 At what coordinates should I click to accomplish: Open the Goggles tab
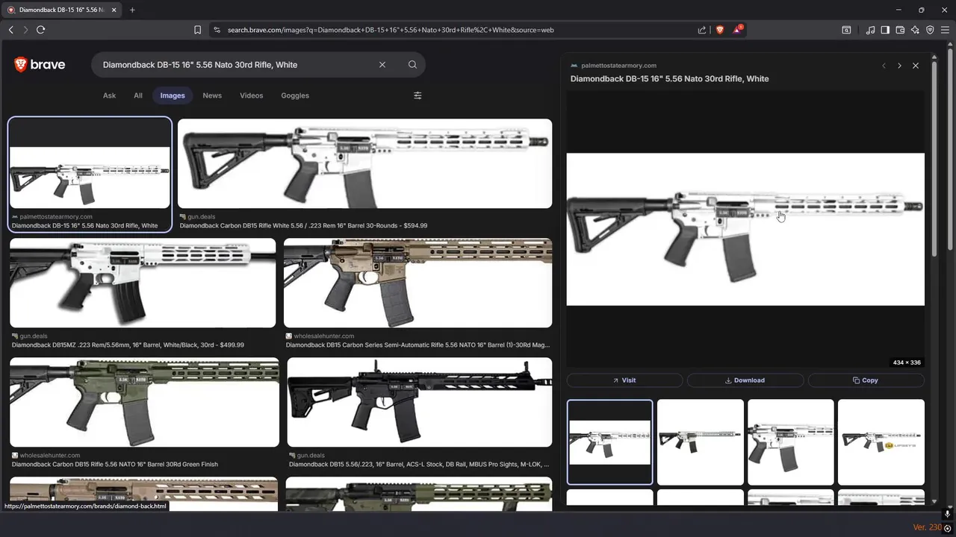click(295, 95)
